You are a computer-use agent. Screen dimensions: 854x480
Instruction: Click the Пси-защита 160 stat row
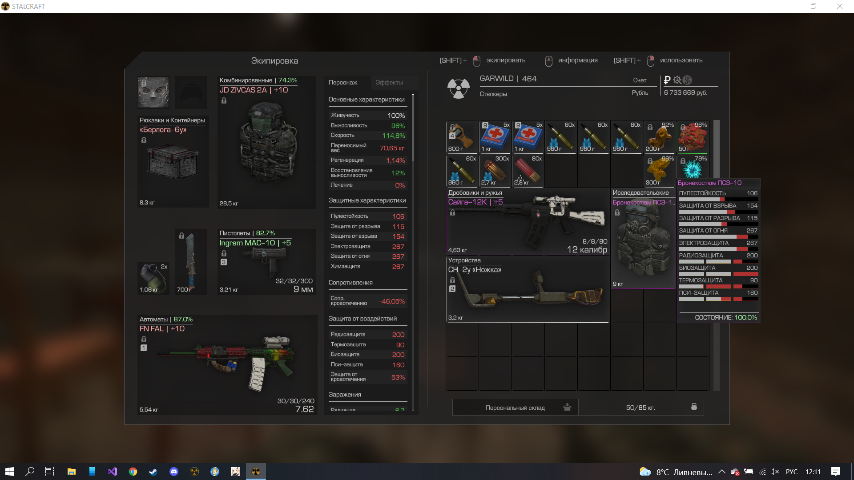point(367,365)
